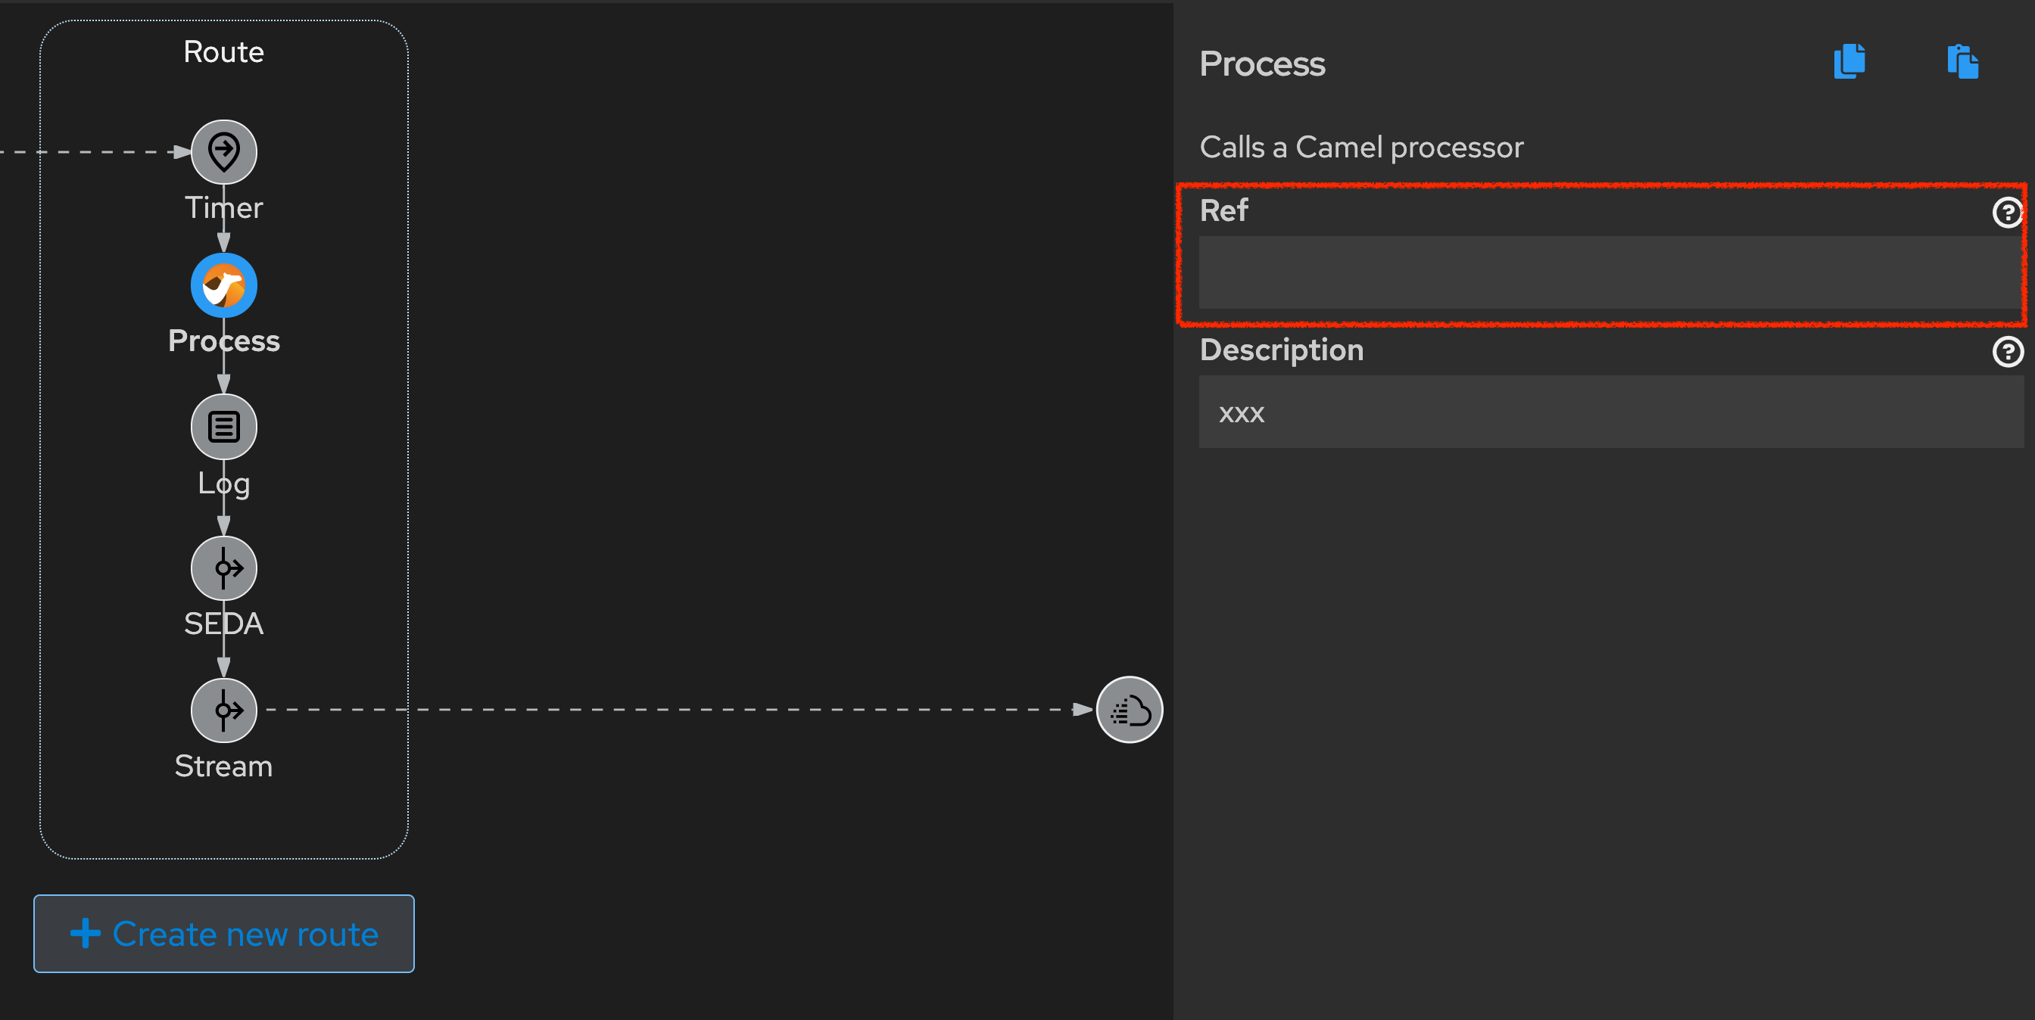The width and height of the screenshot is (2035, 1020).
Task: Copy the Process step configuration
Action: (x=1848, y=61)
